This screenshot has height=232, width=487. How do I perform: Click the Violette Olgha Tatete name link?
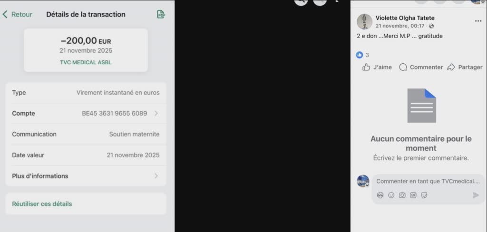[405, 18]
